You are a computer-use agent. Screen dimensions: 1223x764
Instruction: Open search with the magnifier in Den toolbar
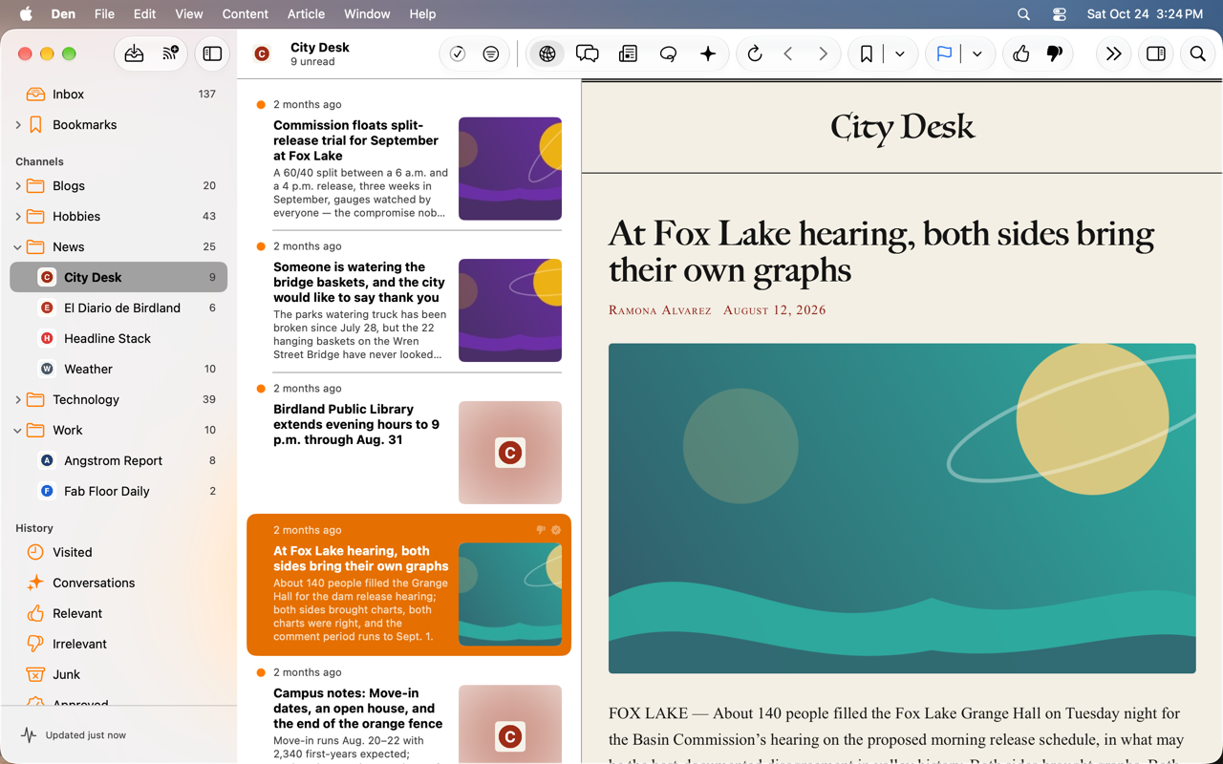click(x=1197, y=54)
